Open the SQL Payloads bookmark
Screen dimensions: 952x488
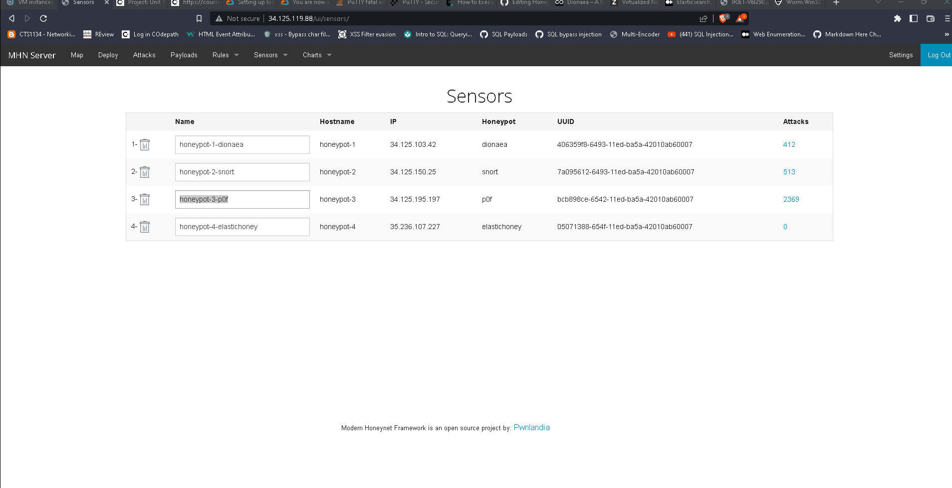click(x=503, y=34)
